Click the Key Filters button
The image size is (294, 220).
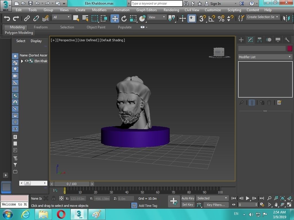216,205
